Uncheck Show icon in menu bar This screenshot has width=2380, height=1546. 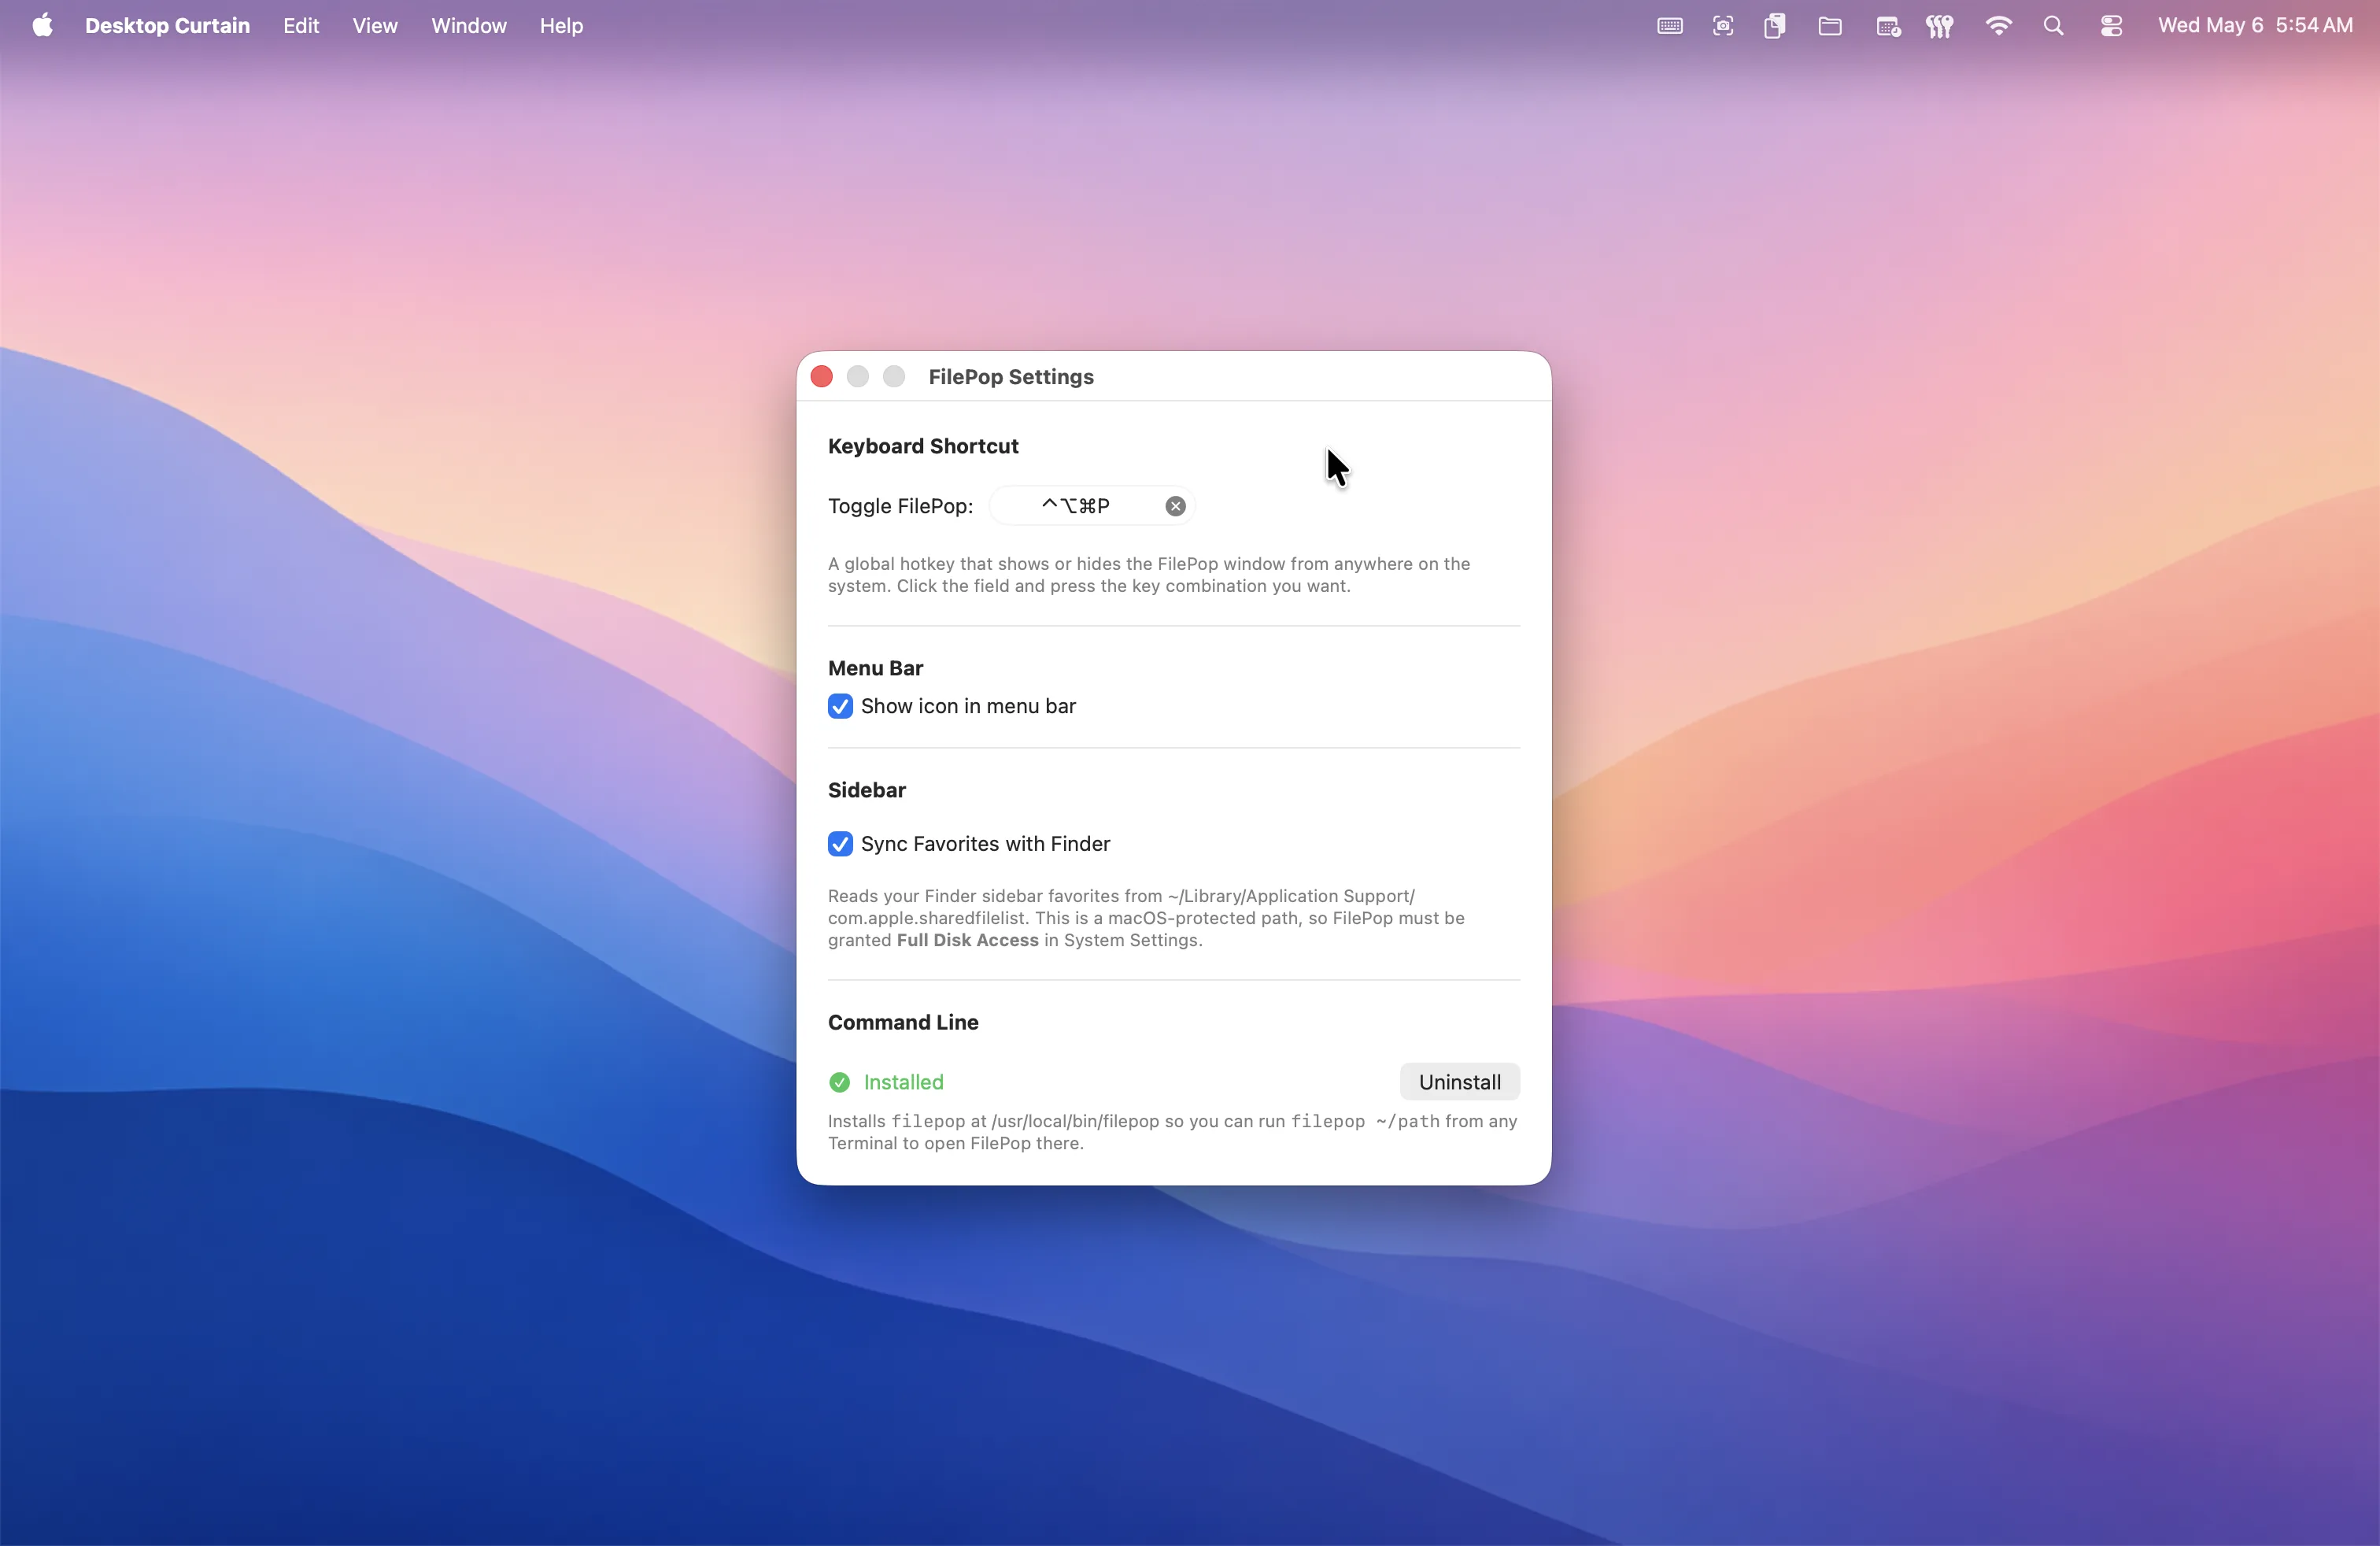point(840,706)
